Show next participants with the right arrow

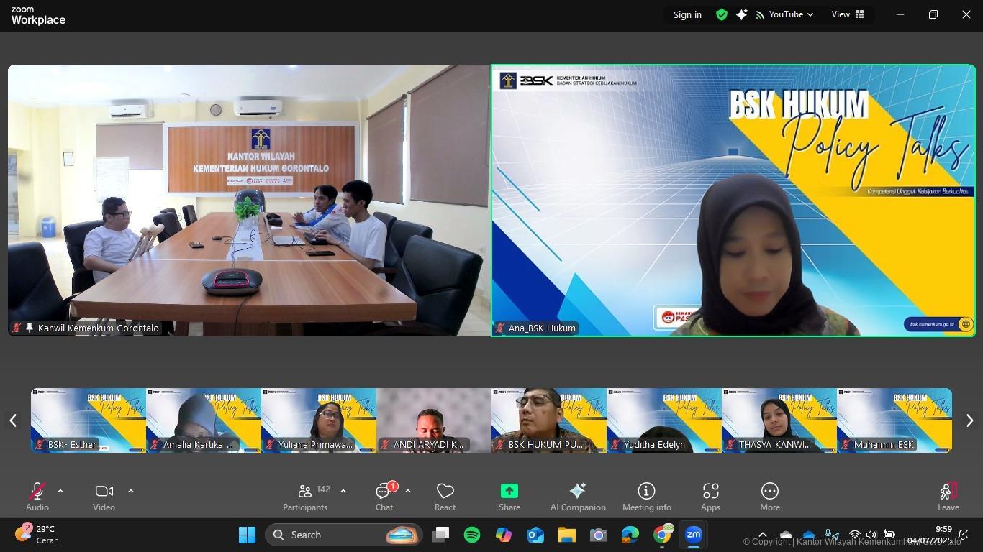coord(969,420)
